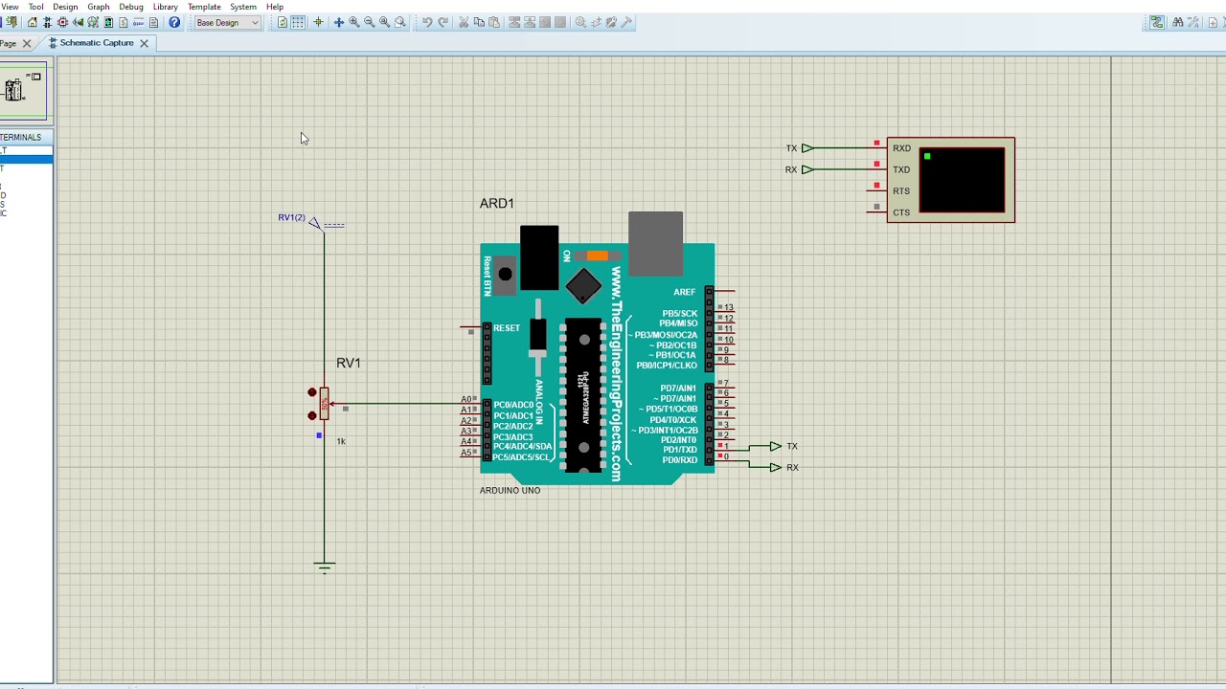1226x689 pixels.
Task: Click the New Sheet icon
Action: (1213, 22)
